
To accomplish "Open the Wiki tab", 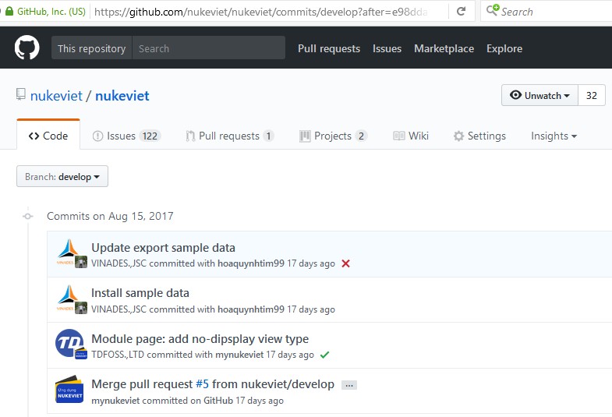I will coord(411,136).
